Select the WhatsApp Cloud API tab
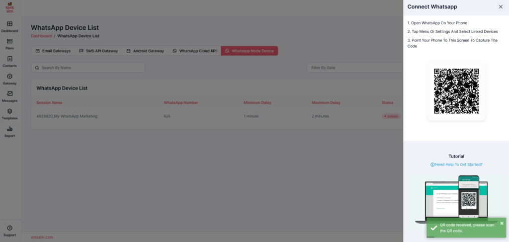 tap(194, 51)
